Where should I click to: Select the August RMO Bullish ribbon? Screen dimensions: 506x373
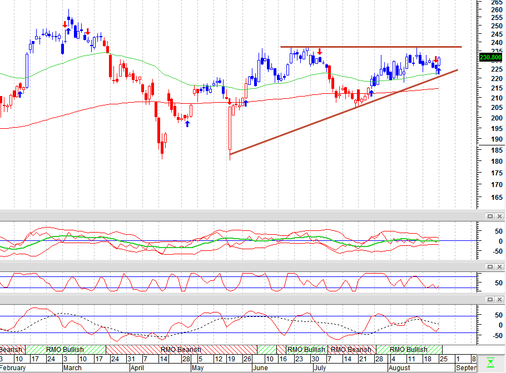pos(409,350)
